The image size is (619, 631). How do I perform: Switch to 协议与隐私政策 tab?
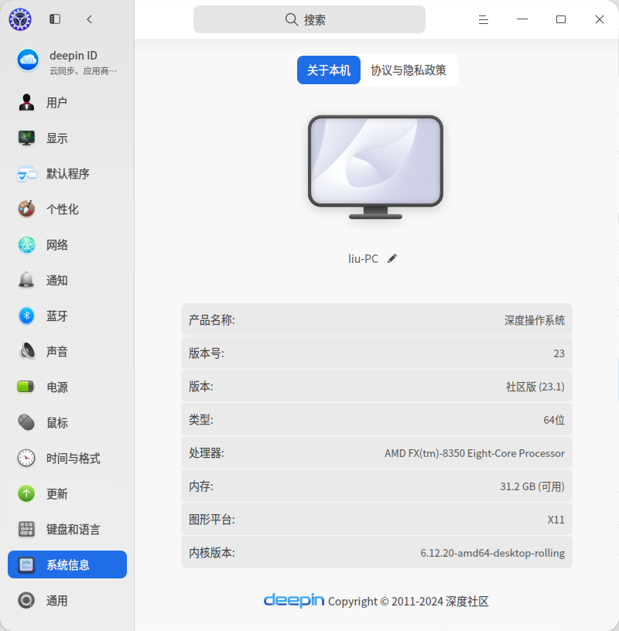pyautogui.click(x=409, y=70)
